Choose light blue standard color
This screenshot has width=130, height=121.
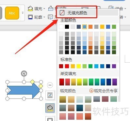tap(96, 66)
